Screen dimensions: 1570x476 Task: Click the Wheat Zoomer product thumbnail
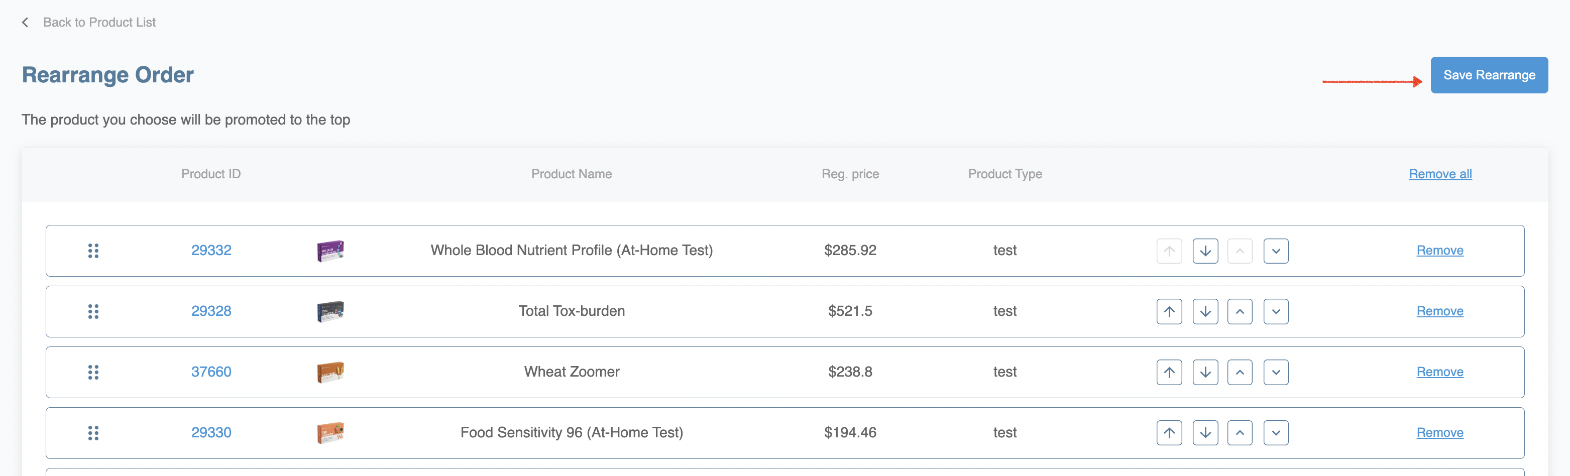(x=330, y=372)
